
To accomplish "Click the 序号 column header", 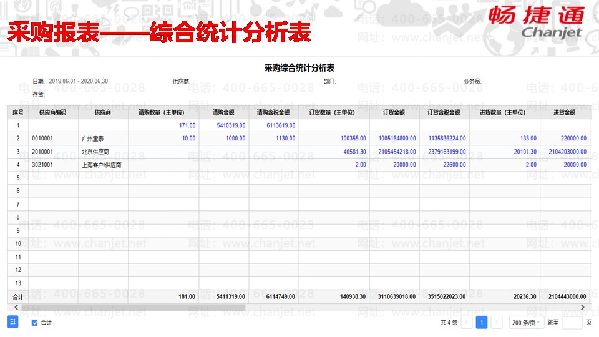I will (18, 112).
